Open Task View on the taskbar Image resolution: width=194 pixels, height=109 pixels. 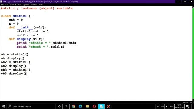click(66, 106)
